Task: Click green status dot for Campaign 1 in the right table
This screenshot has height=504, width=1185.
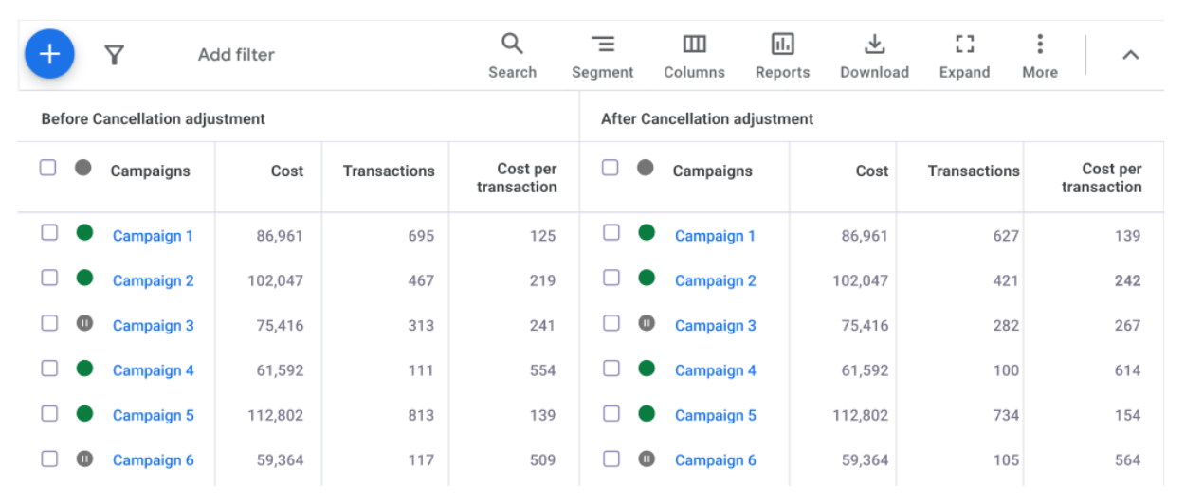Action: (647, 233)
